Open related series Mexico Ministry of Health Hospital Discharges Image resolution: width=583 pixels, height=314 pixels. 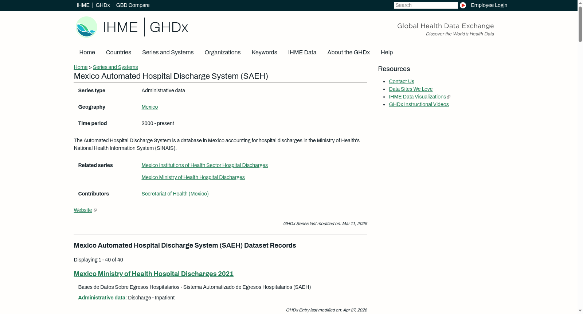click(193, 177)
